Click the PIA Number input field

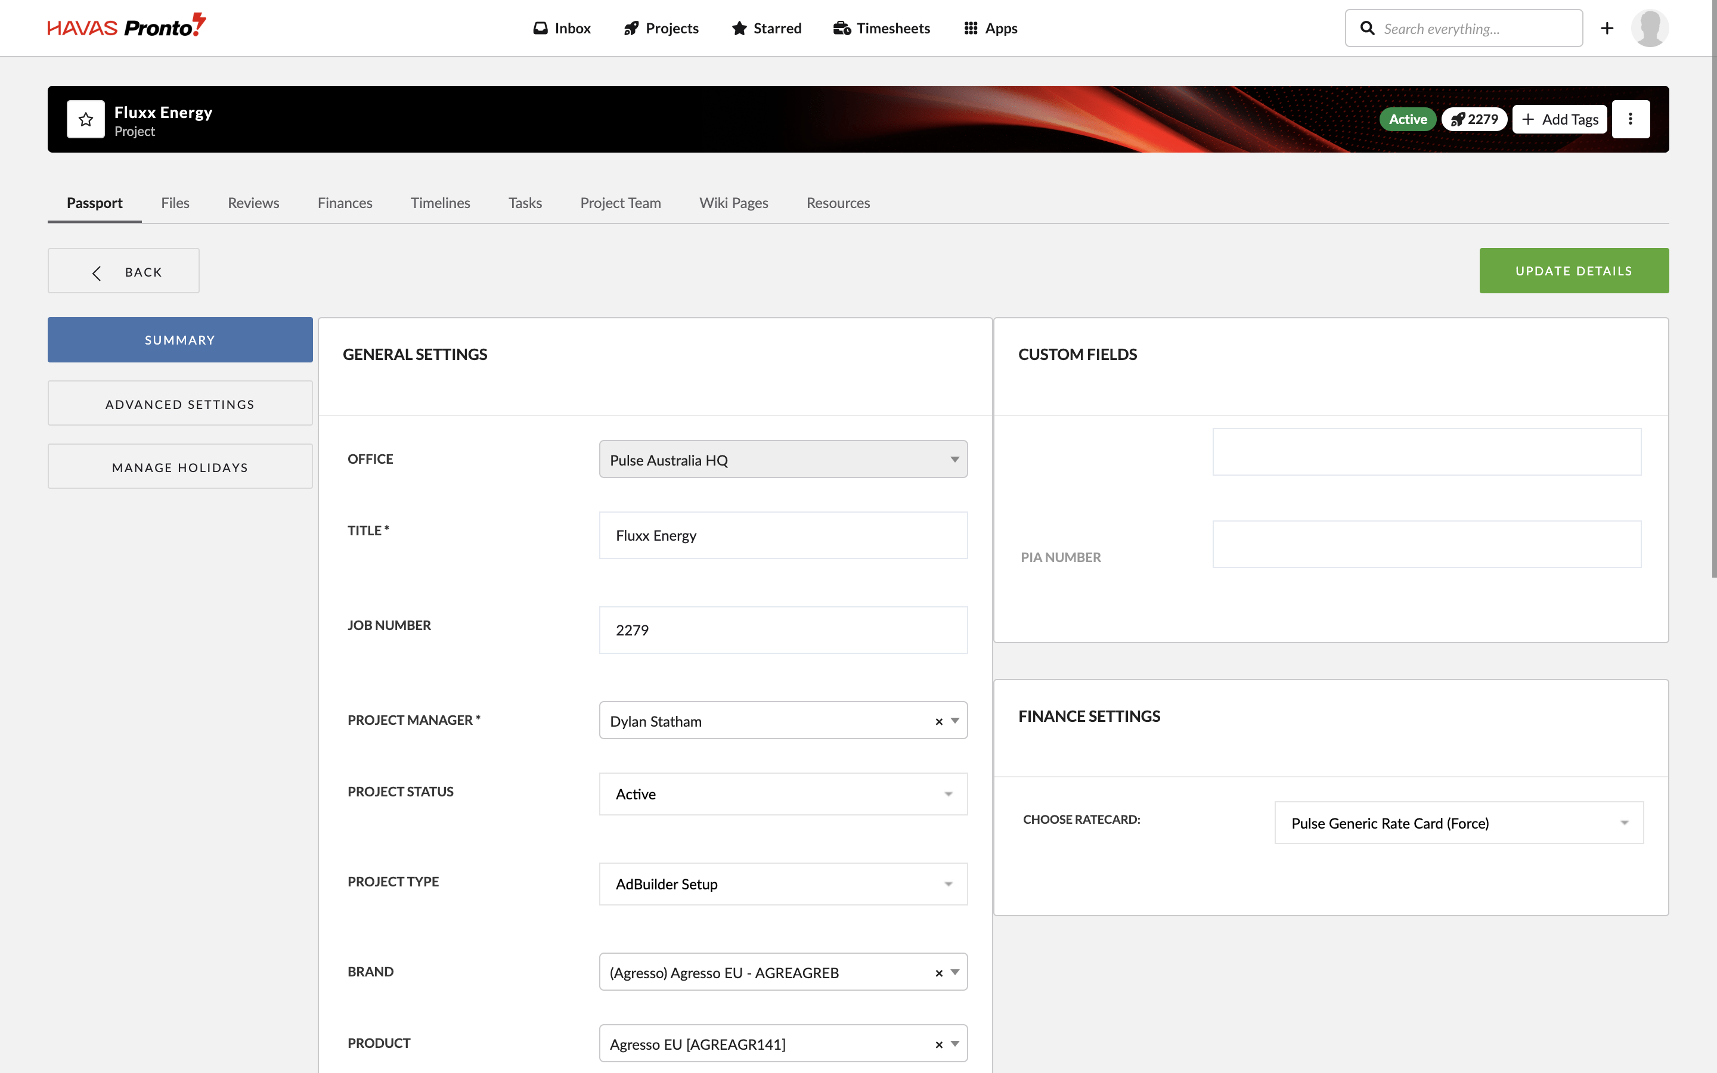pyautogui.click(x=1427, y=544)
